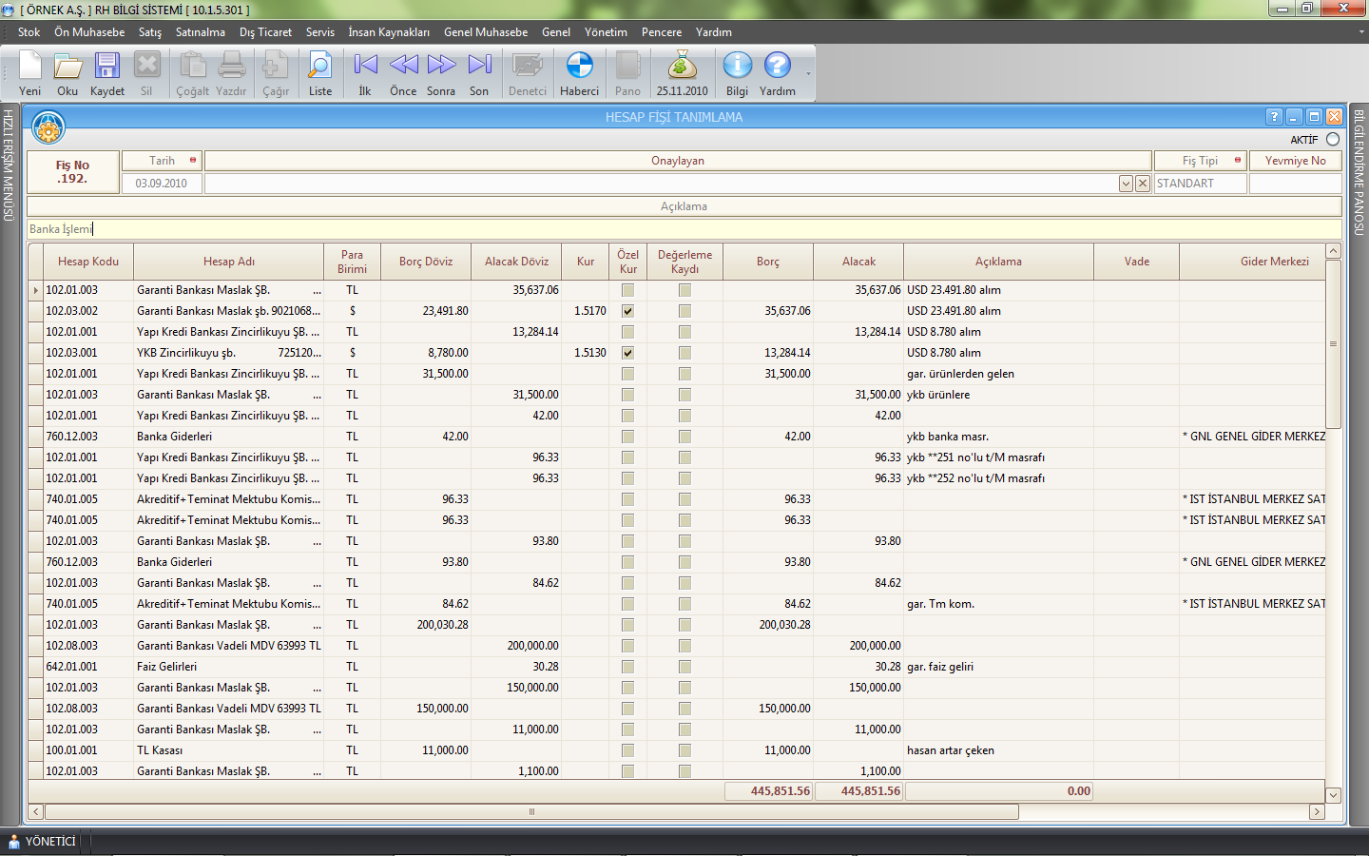The image size is (1369, 856).
Task: Open the Haberci messenger icon
Action: [x=579, y=67]
